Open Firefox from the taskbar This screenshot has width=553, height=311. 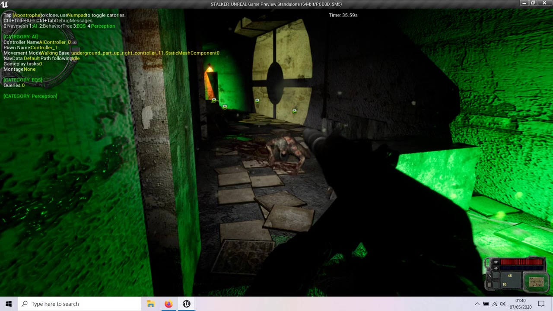click(x=168, y=304)
